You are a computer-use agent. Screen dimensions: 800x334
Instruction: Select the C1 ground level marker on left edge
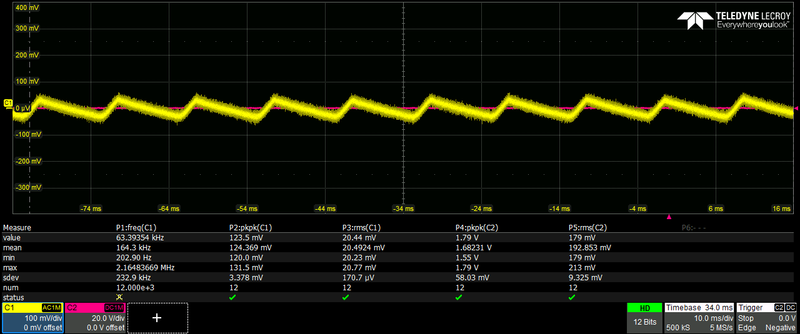click(x=8, y=102)
